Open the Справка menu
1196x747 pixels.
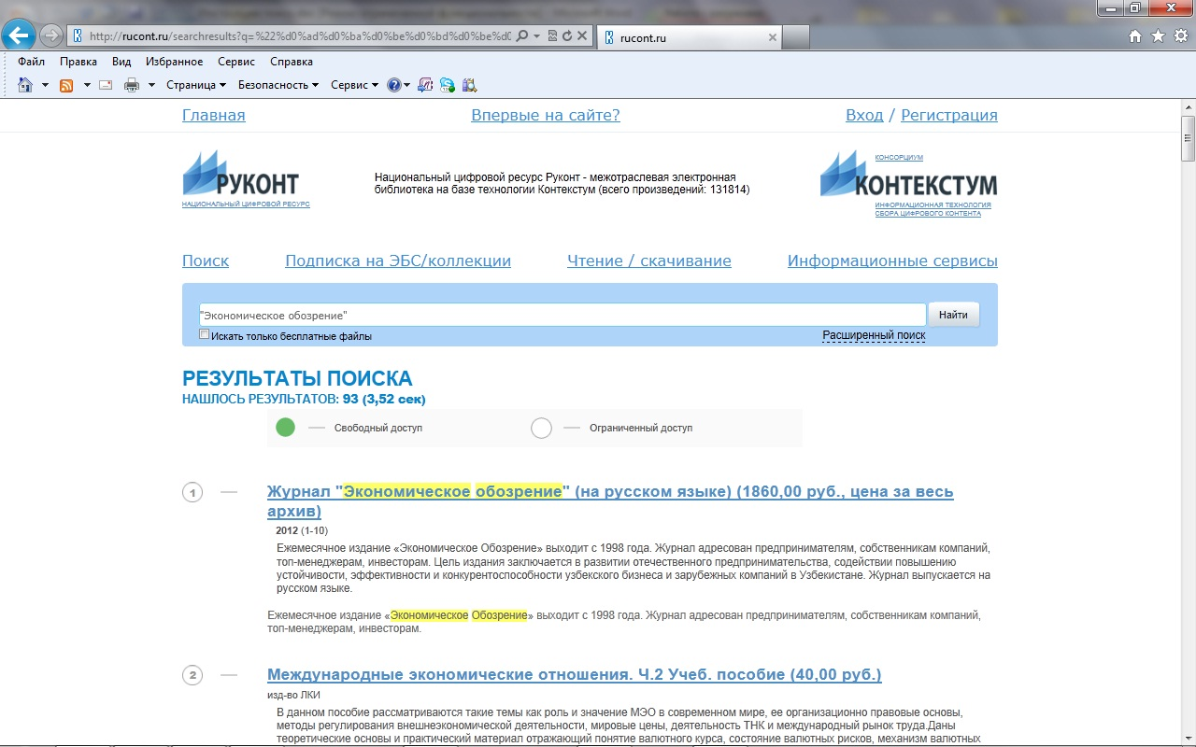[x=292, y=62]
